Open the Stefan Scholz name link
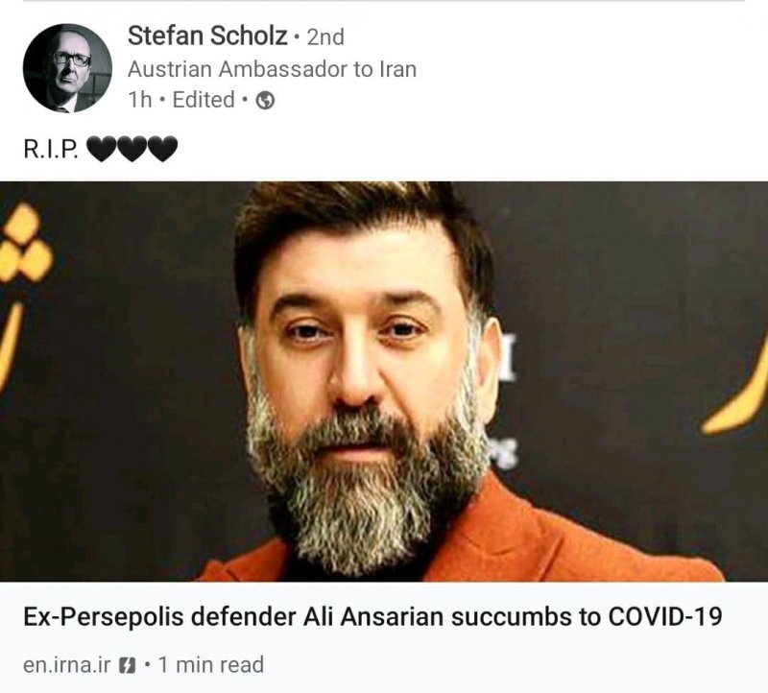 click(207, 36)
